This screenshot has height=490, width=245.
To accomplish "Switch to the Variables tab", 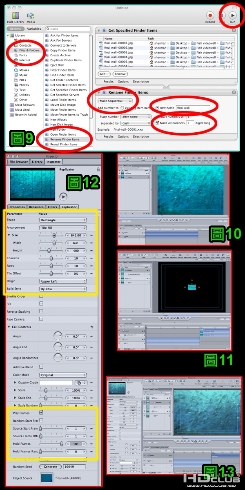I will pyautogui.click(x=34, y=29).
